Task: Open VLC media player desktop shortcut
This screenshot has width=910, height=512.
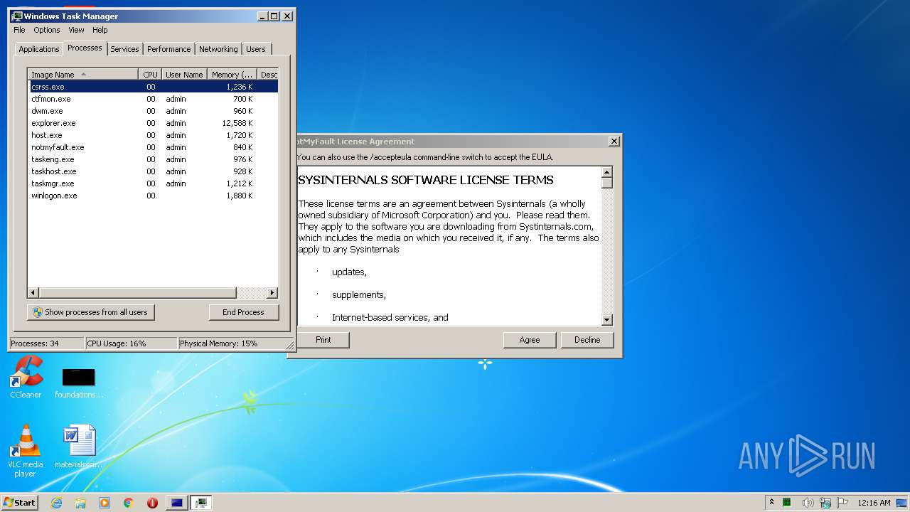Action: point(26,451)
